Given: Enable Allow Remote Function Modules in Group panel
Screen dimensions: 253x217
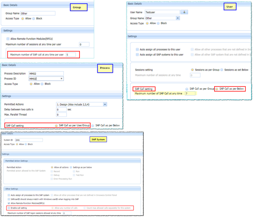Looking at the screenshot, I should (x=8, y=39).
